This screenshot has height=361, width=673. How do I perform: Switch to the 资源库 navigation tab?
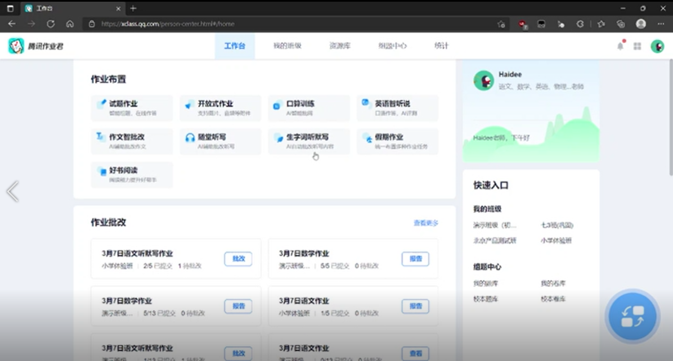coord(340,46)
